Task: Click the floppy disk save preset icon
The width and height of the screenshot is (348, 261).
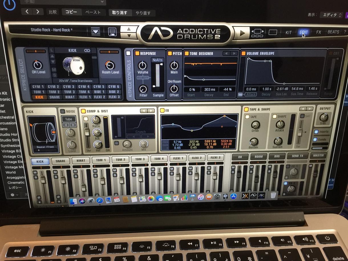Action: [112, 32]
